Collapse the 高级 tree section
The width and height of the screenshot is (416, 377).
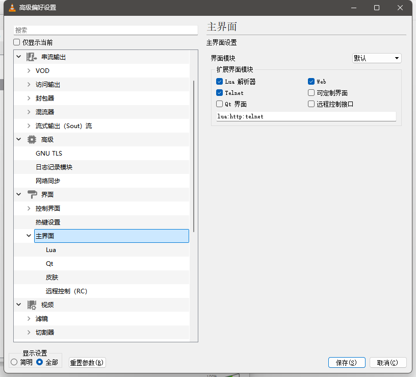click(19, 139)
